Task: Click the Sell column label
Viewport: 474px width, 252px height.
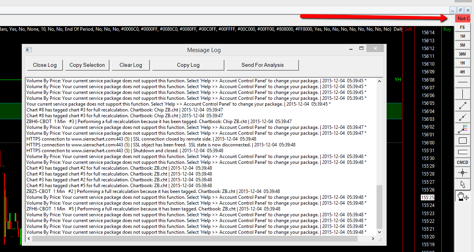Action: coord(408,29)
